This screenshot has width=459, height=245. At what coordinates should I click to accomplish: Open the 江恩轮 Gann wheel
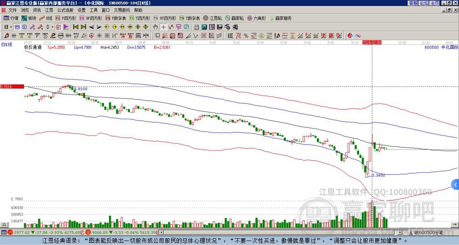pos(212,18)
